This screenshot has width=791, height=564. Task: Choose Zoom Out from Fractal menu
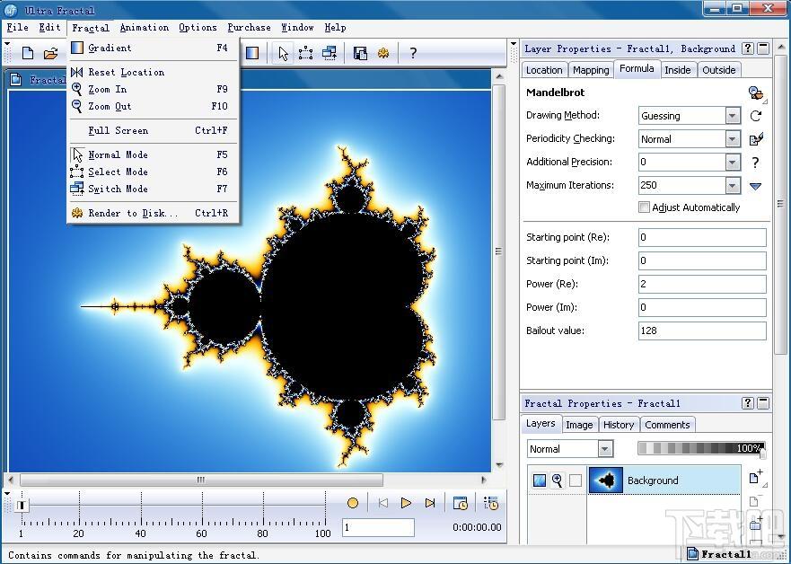(x=152, y=107)
